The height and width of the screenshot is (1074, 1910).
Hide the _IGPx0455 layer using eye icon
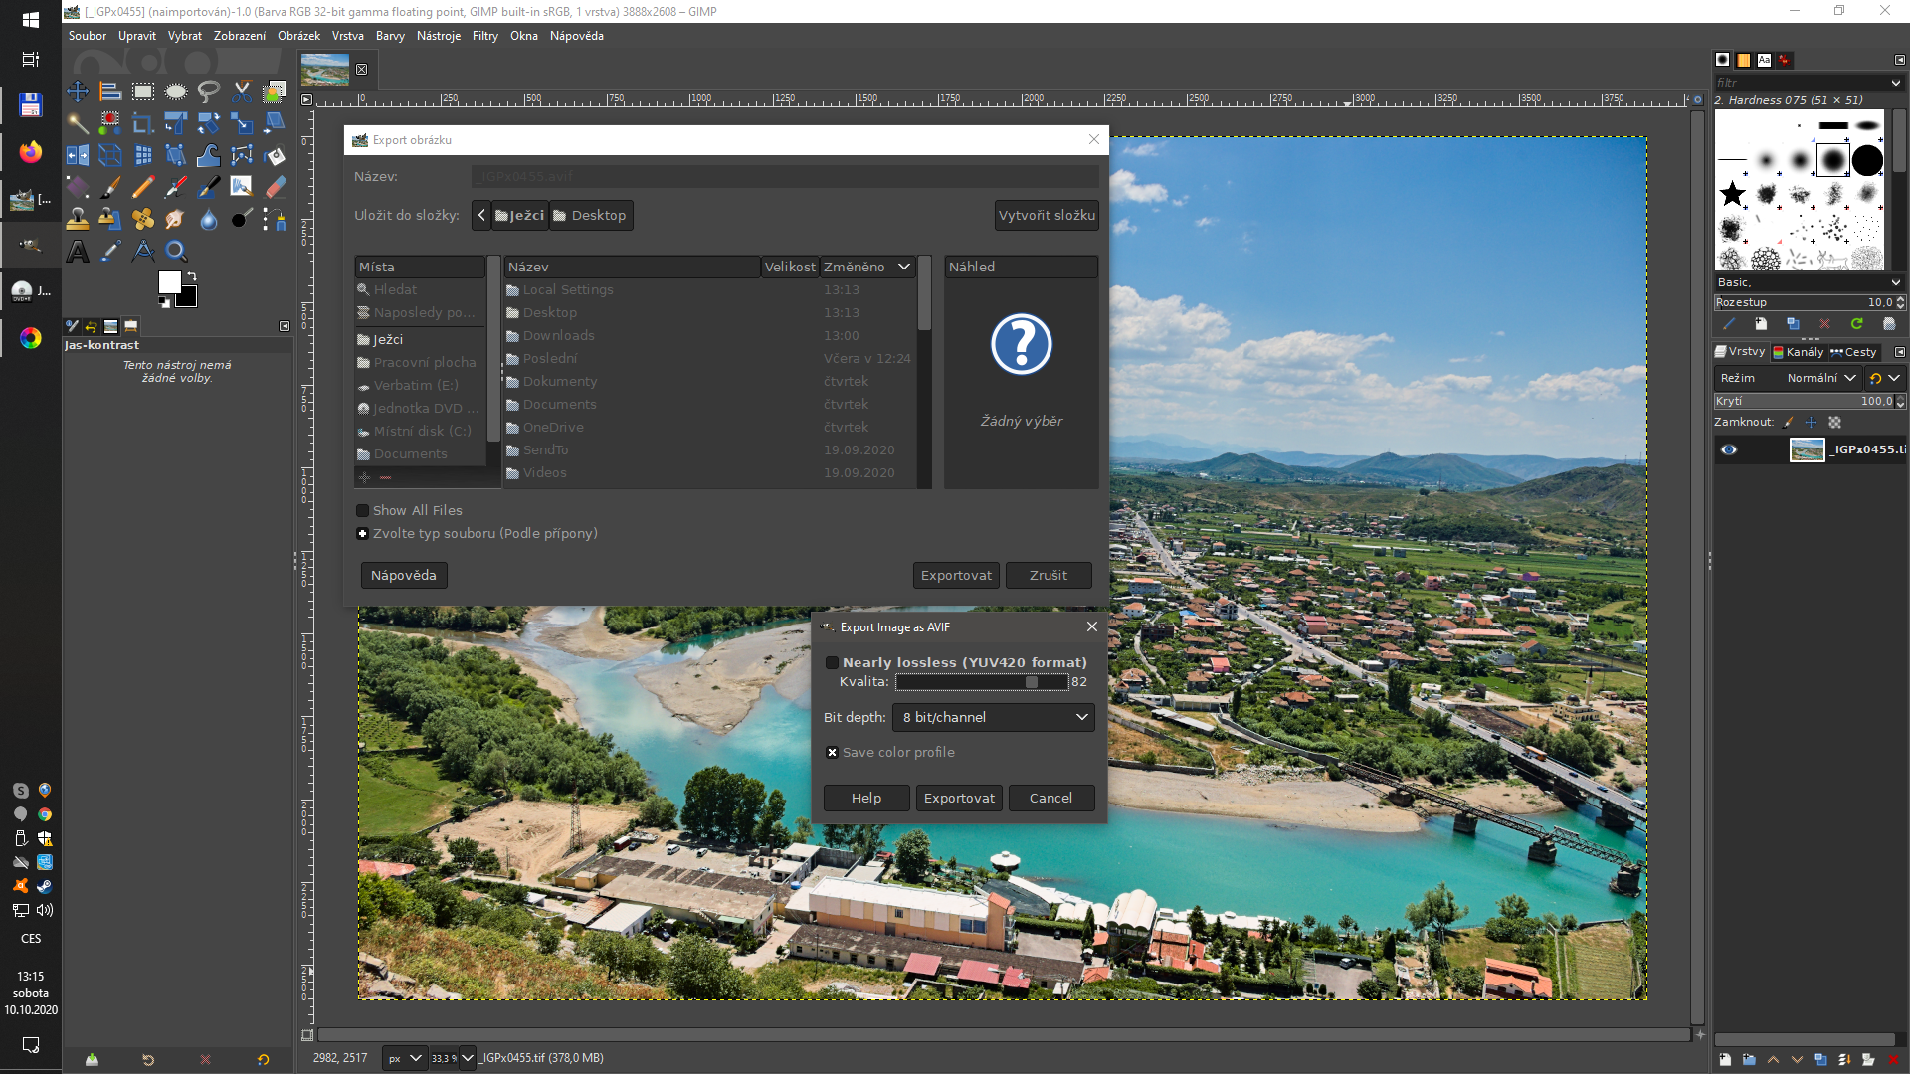click(x=1729, y=449)
